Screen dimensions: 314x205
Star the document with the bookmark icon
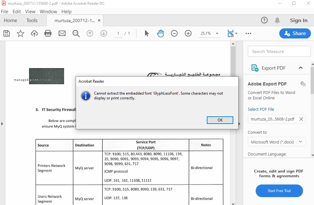pyautogui.click(x=20, y=33)
